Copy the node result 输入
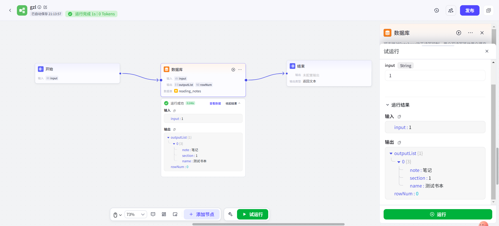 pos(174,111)
